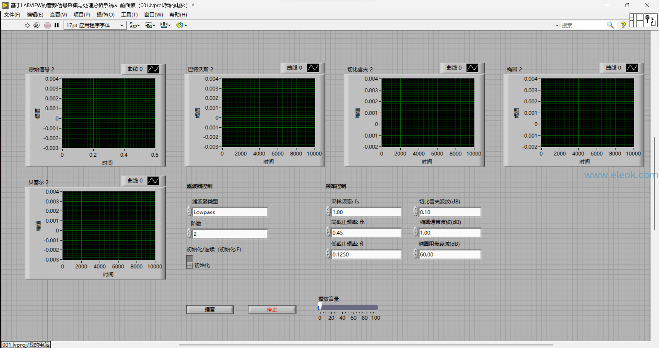Open the Align Objects toolbar dropdown
Screen dimensions: 659x348
(134, 25)
